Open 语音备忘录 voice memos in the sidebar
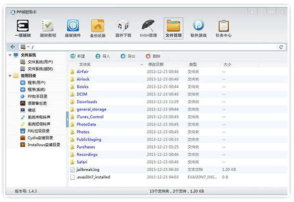 tap(33, 103)
